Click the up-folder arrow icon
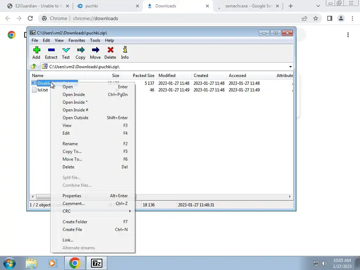The height and width of the screenshot is (270, 360). point(34,66)
